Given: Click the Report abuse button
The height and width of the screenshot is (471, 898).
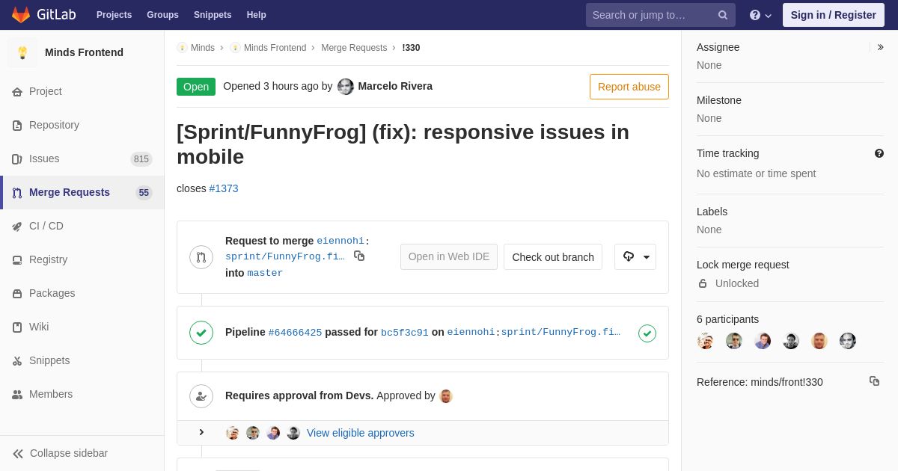Looking at the screenshot, I should click(629, 87).
